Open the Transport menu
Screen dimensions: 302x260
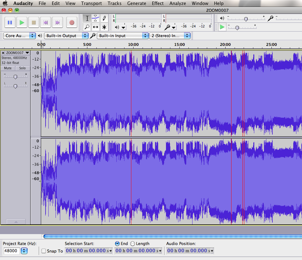91,3
